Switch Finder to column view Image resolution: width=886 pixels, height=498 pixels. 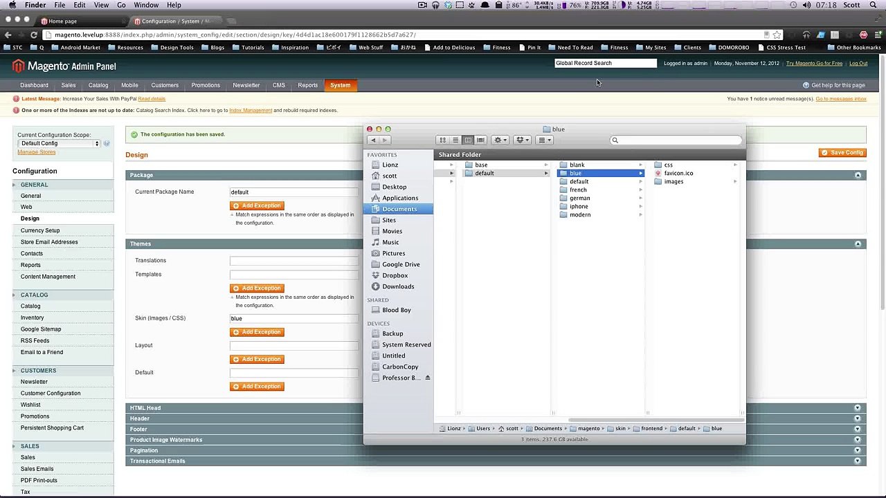pyautogui.click(x=468, y=140)
